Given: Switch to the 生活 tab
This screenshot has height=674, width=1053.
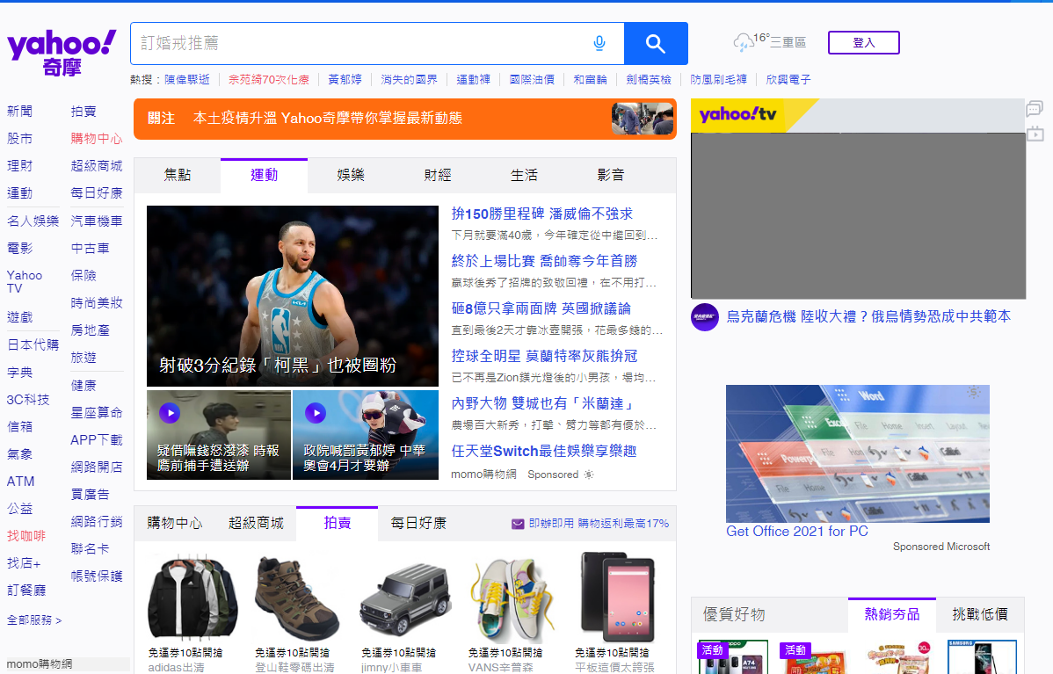Looking at the screenshot, I should pos(524,175).
